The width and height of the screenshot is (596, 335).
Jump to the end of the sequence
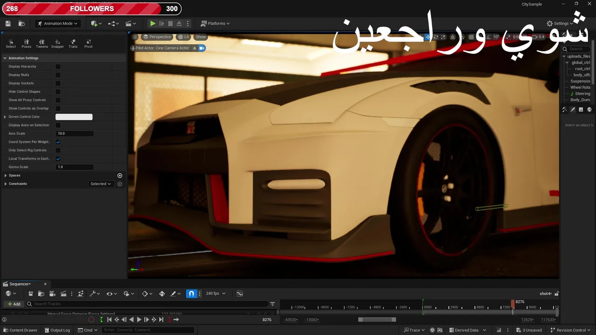(x=161, y=320)
